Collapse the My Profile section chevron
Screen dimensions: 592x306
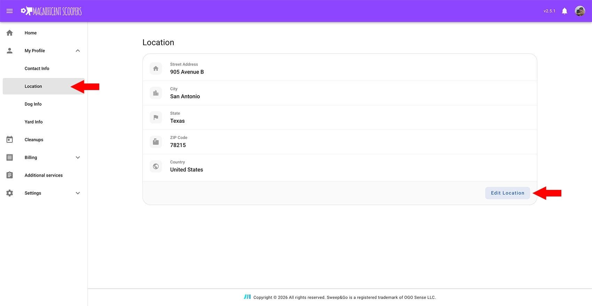coord(78,51)
